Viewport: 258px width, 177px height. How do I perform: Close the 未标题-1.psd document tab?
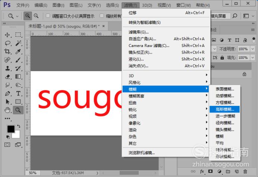click(x=104, y=26)
